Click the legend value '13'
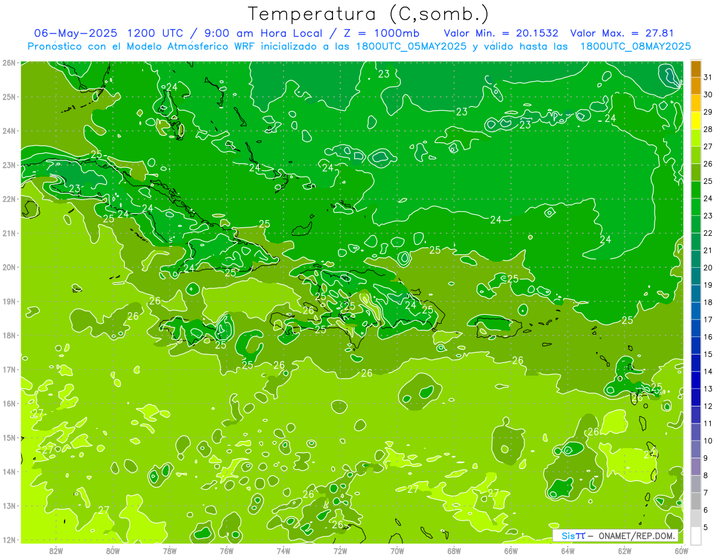This screenshot has width=724, height=559. [x=708, y=389]
